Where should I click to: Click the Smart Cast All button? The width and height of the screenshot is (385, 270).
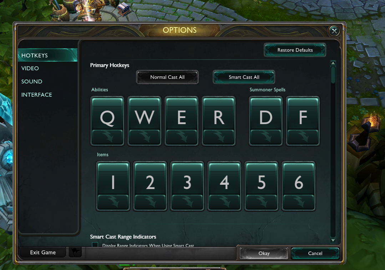point(244,77)
